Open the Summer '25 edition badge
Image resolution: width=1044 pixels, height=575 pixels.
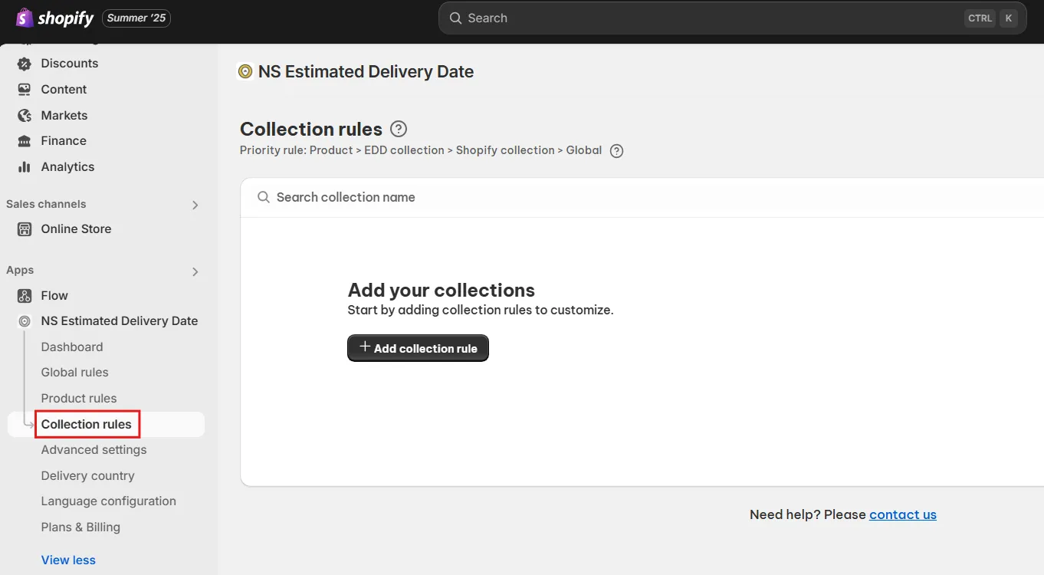pyautogui.click(x=136, y=18)
